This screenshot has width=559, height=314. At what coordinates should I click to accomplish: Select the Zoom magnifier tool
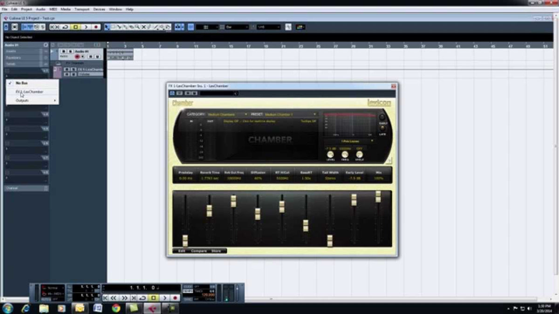137,27
